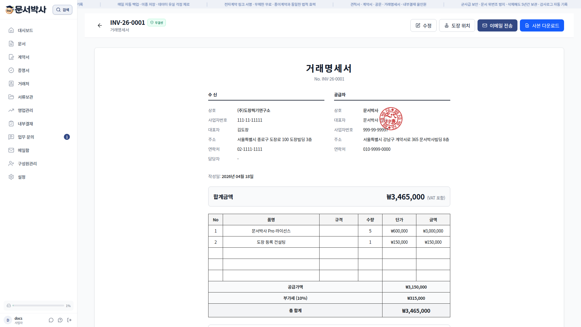Click the 구성원관리 user icon in sidebar
Viewport: 581px width, 327px height.
[x=11, y=163]
